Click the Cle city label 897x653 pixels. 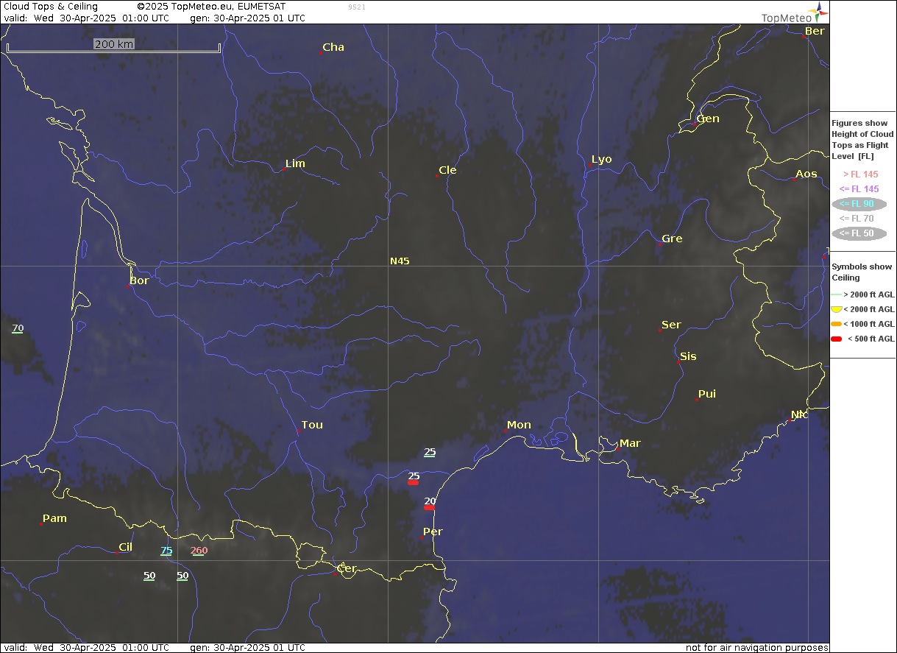[447, 170]
